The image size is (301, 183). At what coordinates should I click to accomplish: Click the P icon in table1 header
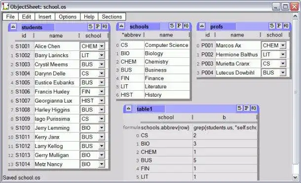coord(247,108)
